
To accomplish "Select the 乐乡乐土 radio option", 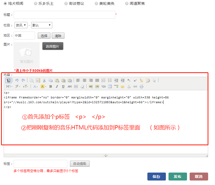I will tap(36, 4).
